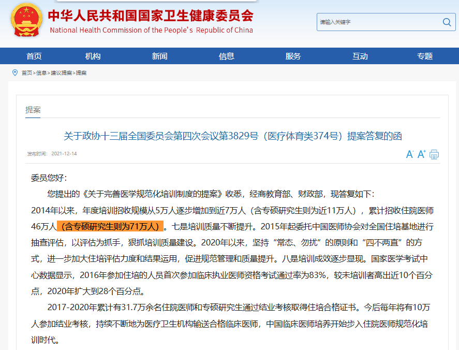
Task: Click the article title about 第3829号 提案
Action: coord(232,136)
